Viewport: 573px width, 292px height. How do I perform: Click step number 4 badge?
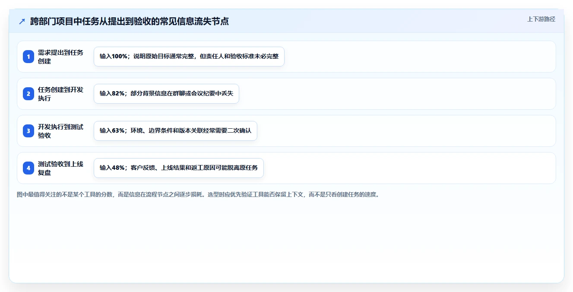(x=28, y=168)
